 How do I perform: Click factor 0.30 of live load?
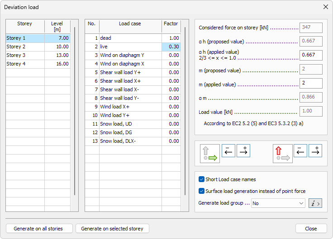[171, 47]
